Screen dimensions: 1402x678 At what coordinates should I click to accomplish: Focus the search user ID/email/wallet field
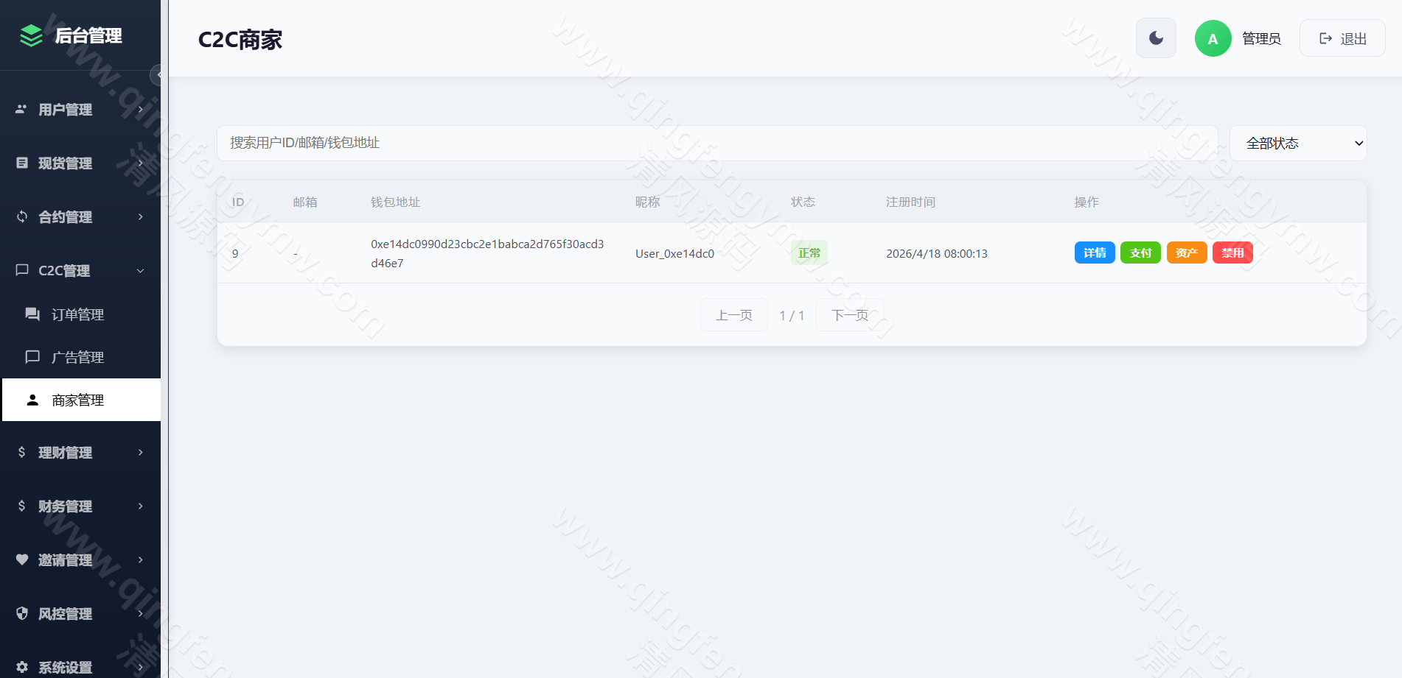[x=717, y=143]
